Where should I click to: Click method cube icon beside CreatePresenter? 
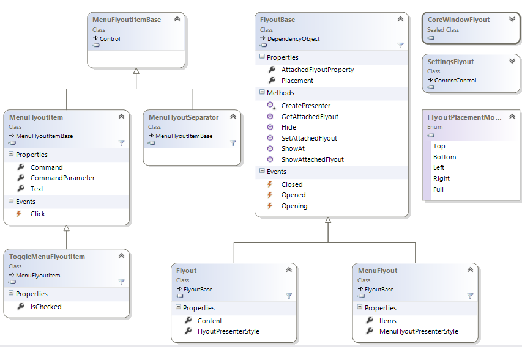pos(271,106)
